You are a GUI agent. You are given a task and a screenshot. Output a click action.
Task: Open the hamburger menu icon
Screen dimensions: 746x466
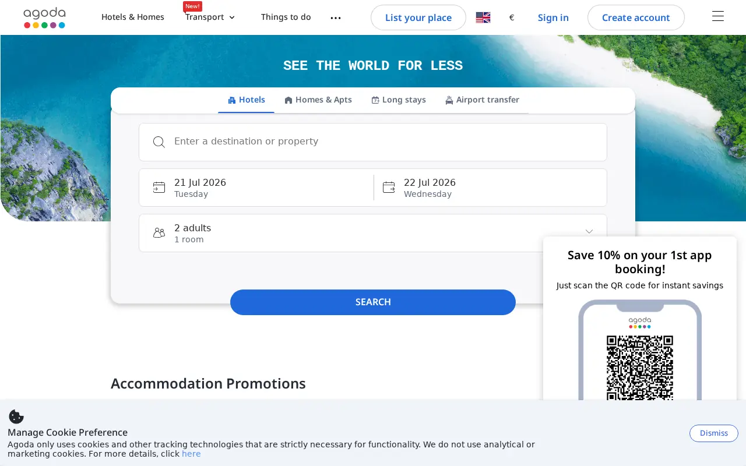click(x=718, y=16)
